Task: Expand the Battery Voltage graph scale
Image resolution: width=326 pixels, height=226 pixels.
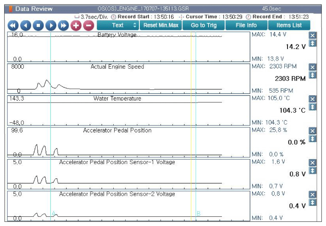Action: (x=312, y=43)
